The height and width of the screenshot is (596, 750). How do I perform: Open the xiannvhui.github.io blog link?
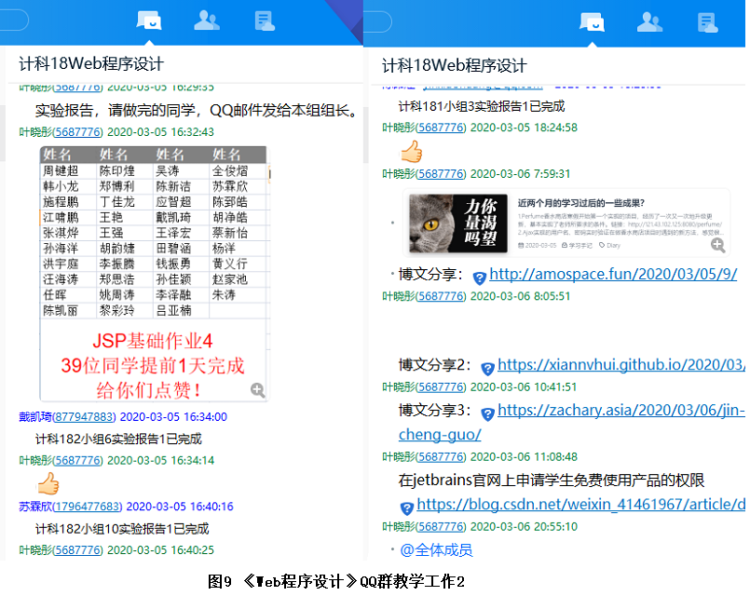click(620, 366)
